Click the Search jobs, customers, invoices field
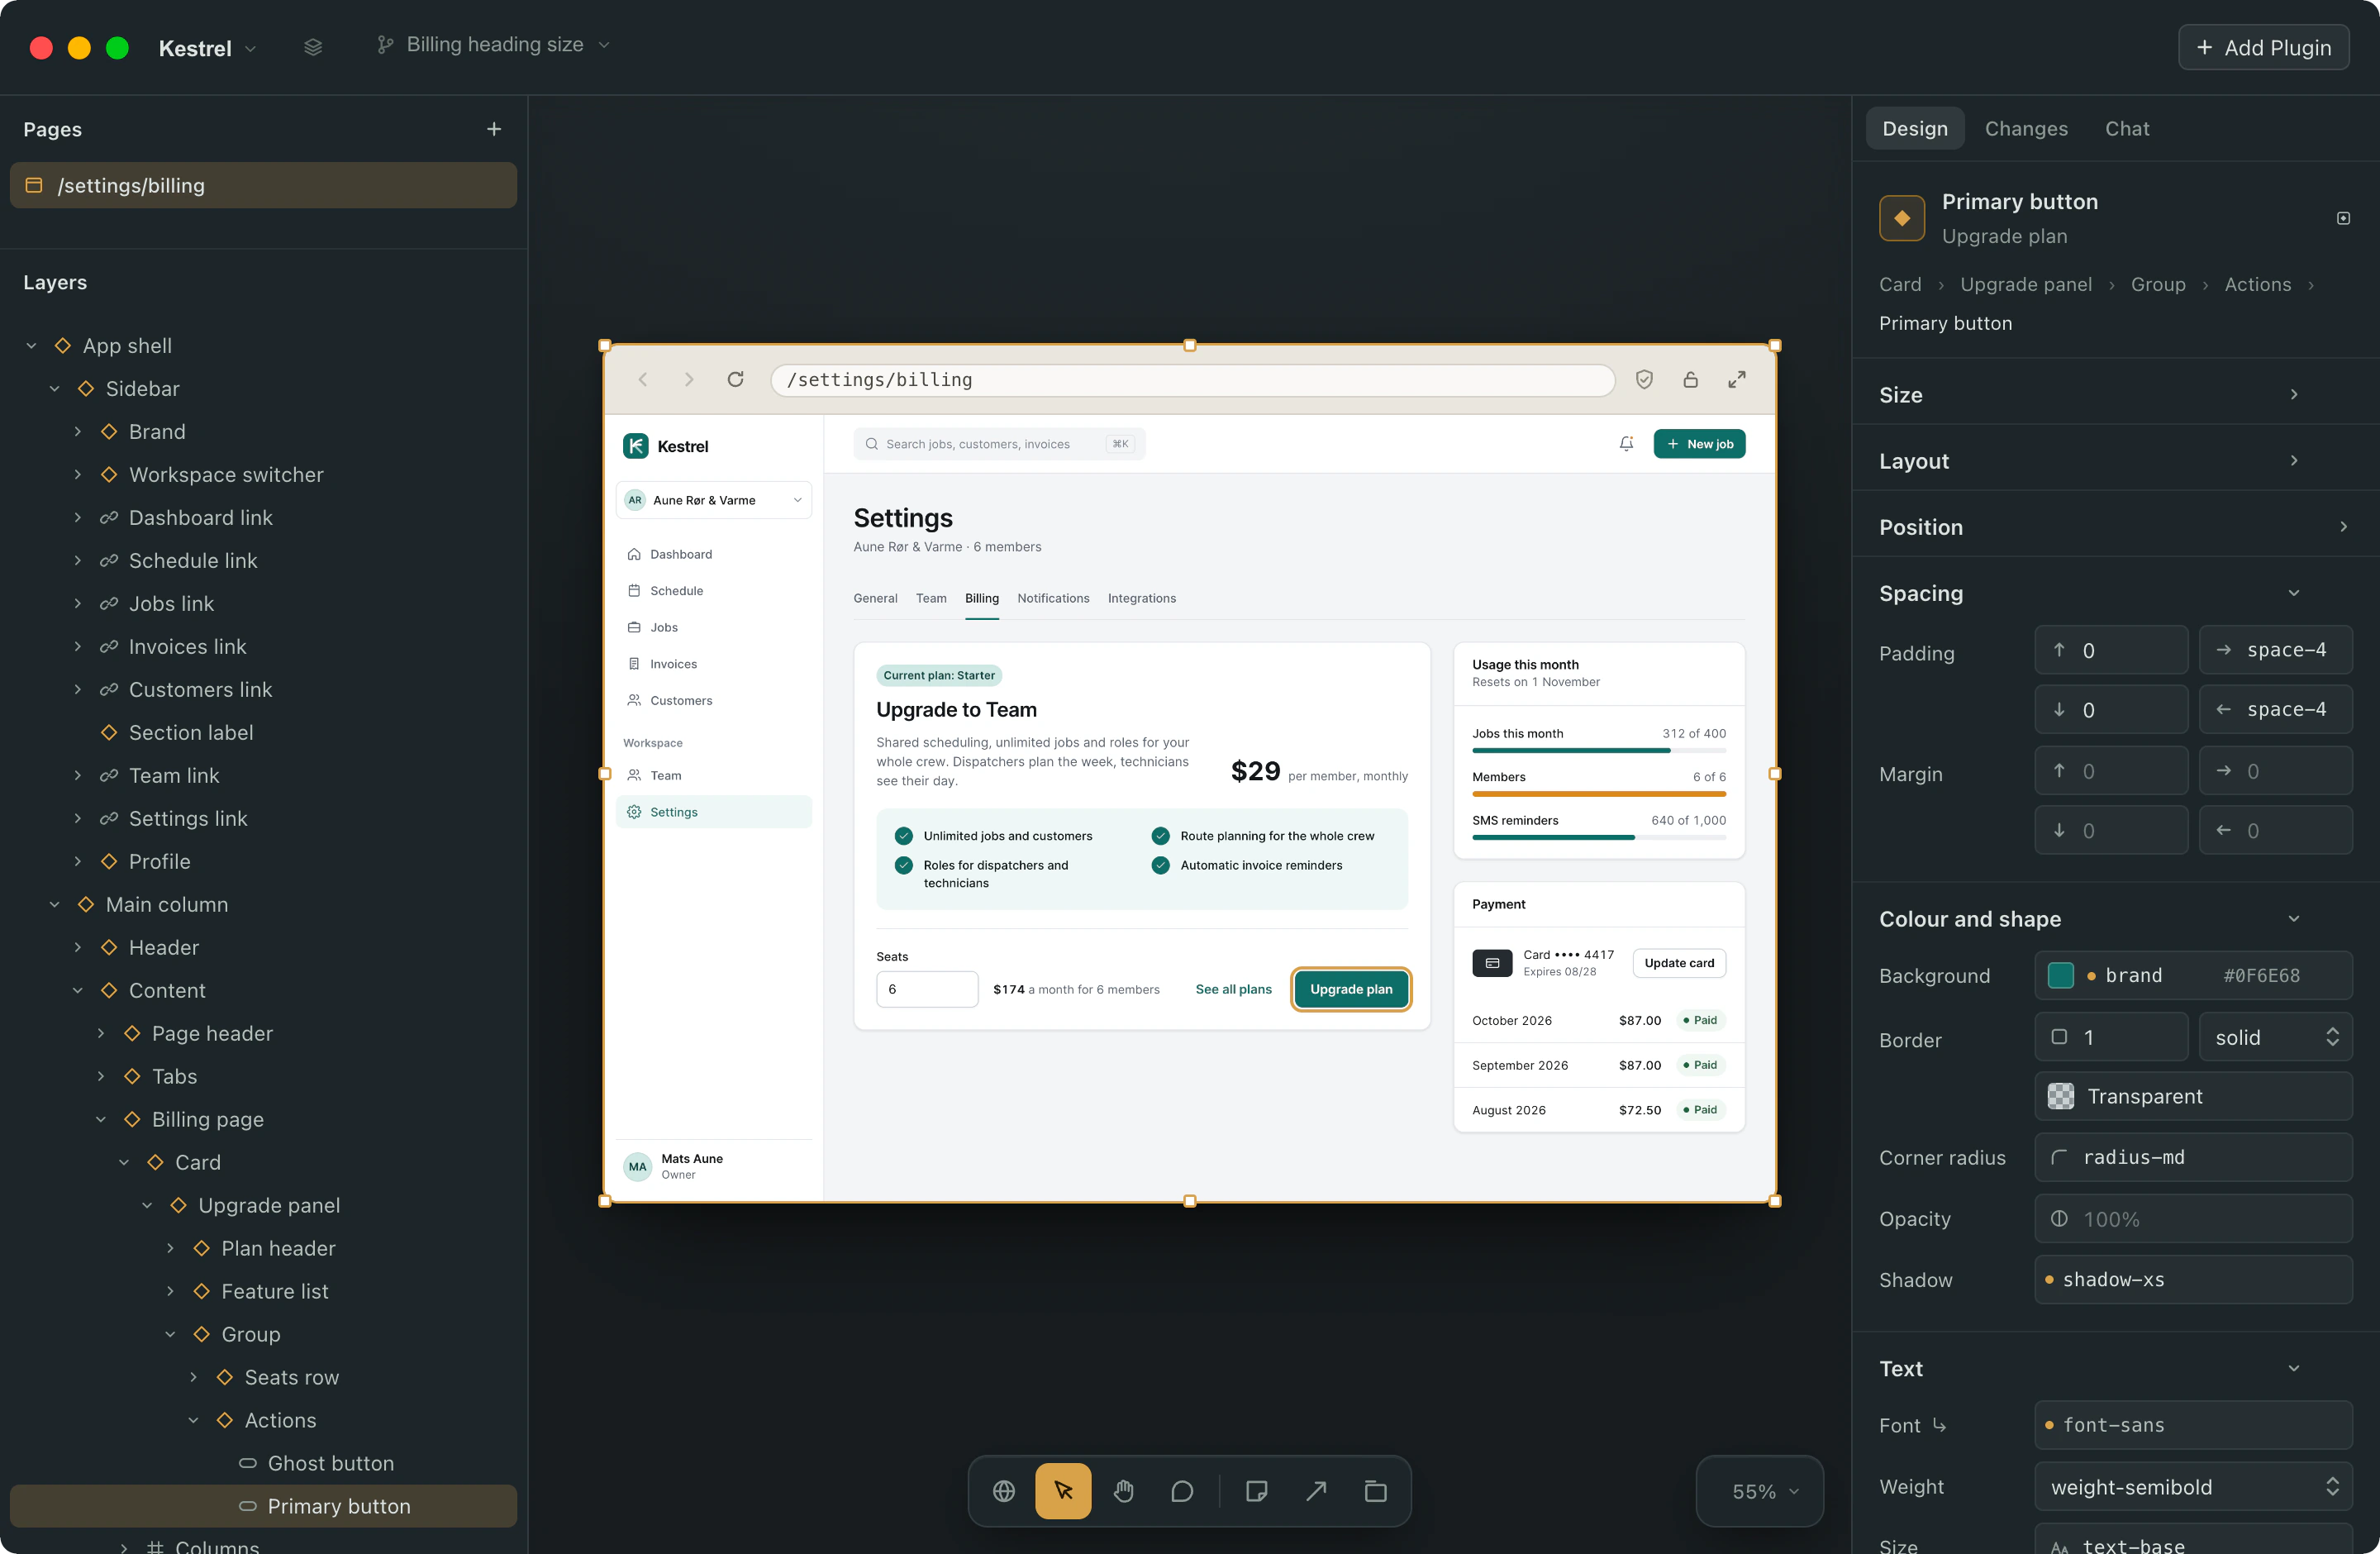 point(999,443)
